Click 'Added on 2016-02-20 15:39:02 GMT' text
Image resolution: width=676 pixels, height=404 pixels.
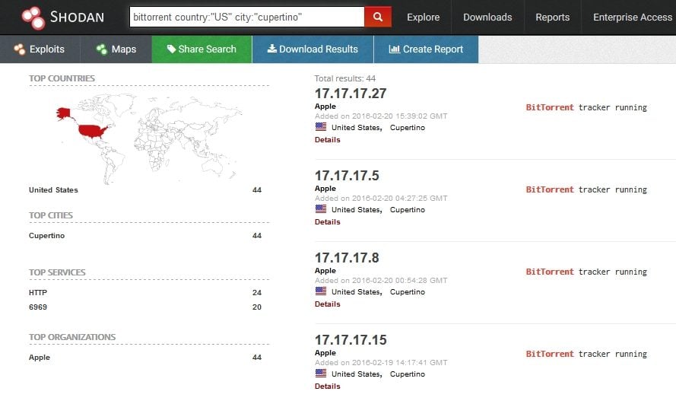pos(381,116)
